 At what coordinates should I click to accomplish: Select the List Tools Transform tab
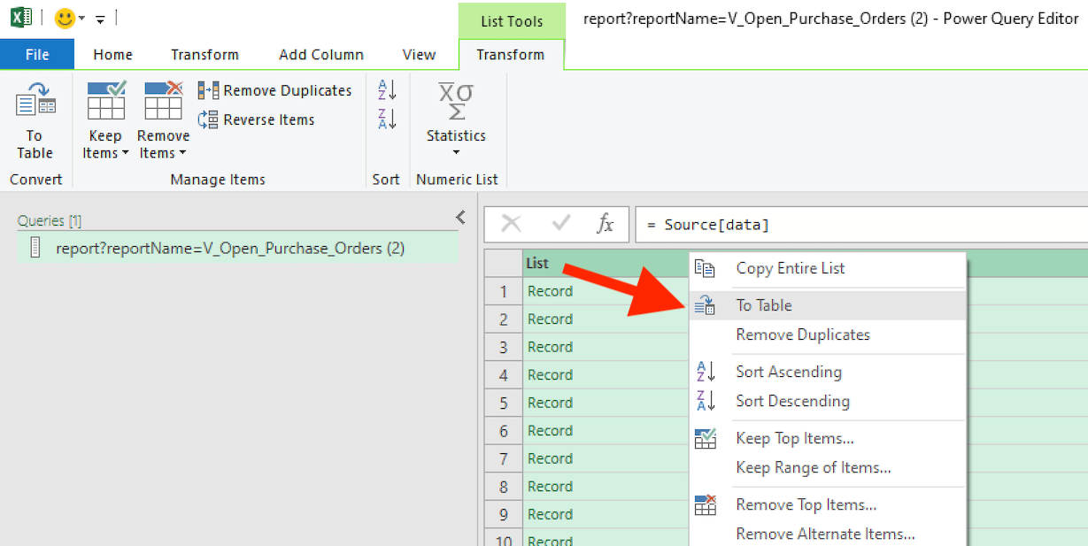click(x=511, y=55)
